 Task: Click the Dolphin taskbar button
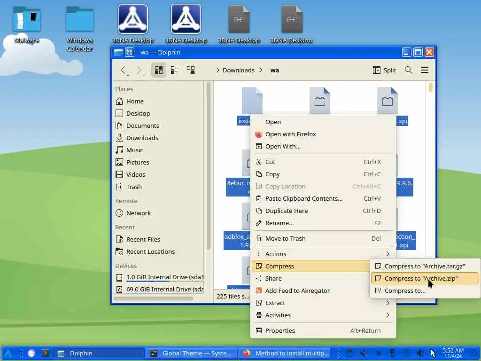(99, 353)
